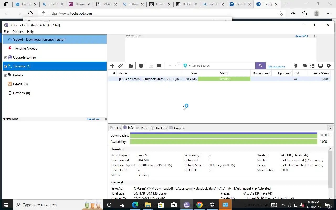Close the sidebar advertisement

pos(106,119)
